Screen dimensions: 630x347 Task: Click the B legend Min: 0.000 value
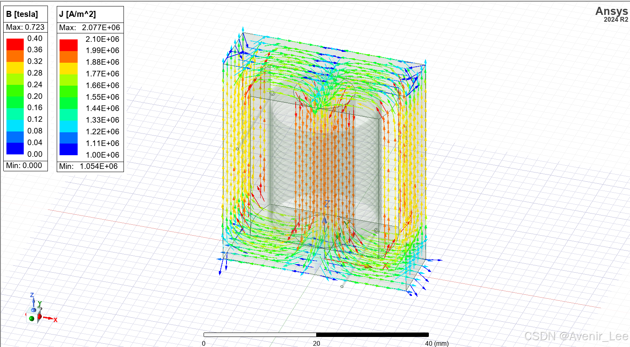pos(24,165)
